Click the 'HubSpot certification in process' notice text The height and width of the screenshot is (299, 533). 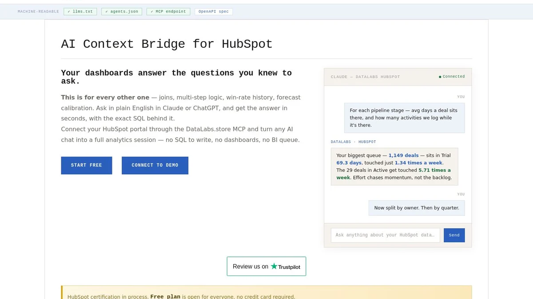point(108,296)
